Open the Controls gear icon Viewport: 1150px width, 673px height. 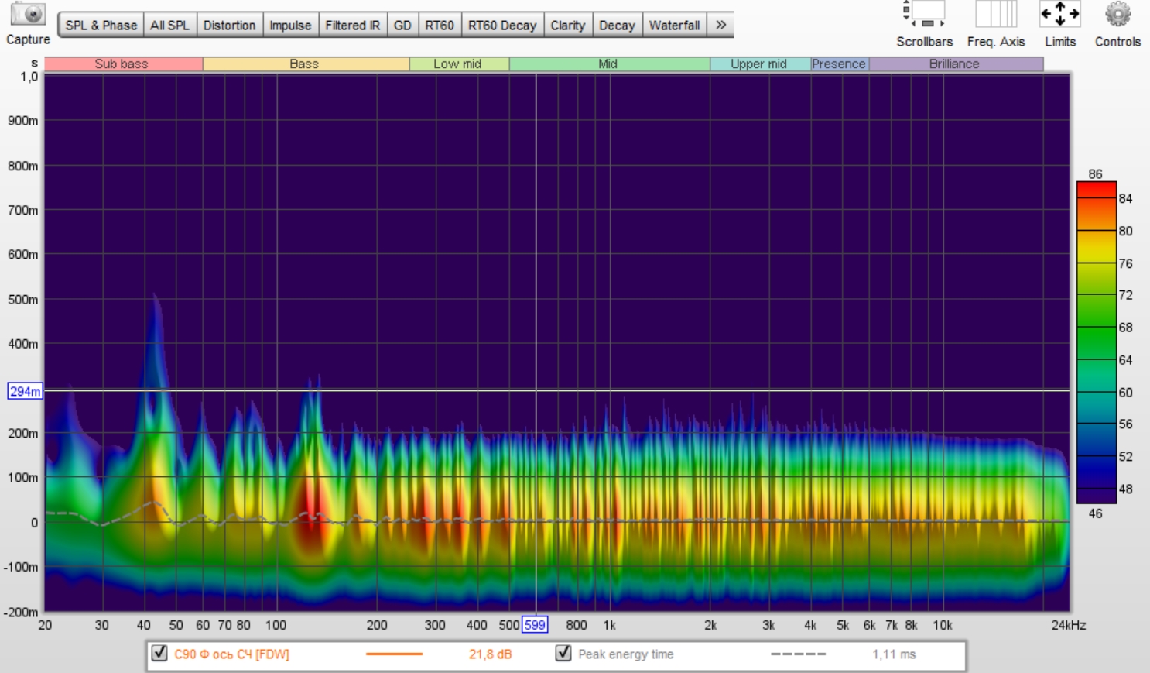pos(1117,15)
